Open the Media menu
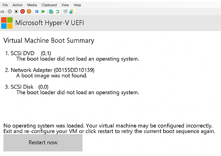 point(32,5)
